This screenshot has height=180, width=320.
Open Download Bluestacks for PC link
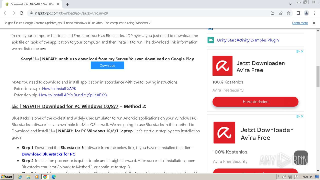pyautogui.click(x=48, y=154)
